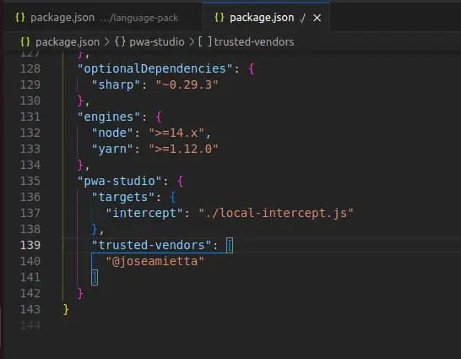Select the active package.json ./ tab
The width and height of the screenshot is (461, 359).
point(266,18)
